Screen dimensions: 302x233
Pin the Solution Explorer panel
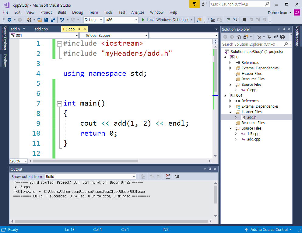click(284, 29)
